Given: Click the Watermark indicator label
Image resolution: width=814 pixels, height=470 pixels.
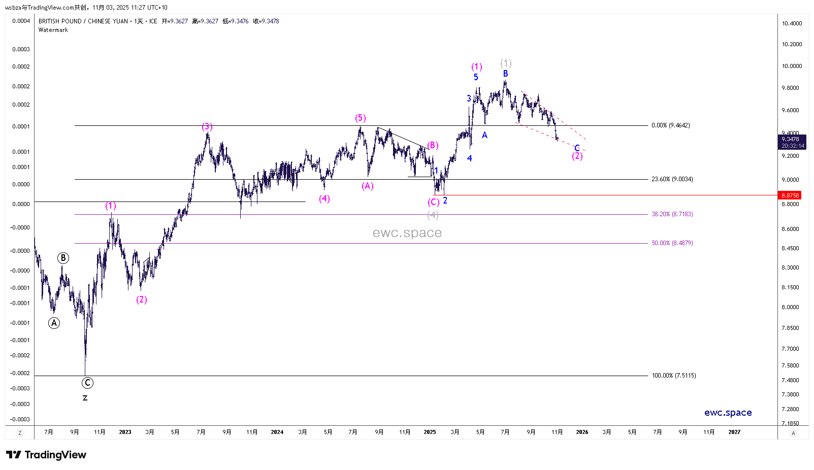Looking at the screenshot, I should click(x=53, y=30).
